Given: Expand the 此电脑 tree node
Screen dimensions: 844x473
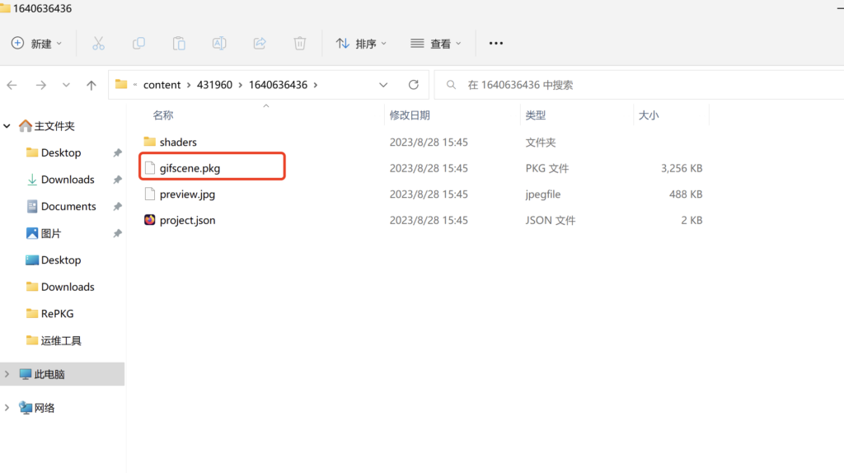Looking at the screenshot, I should pyautogui.click(x=7, y=374).
